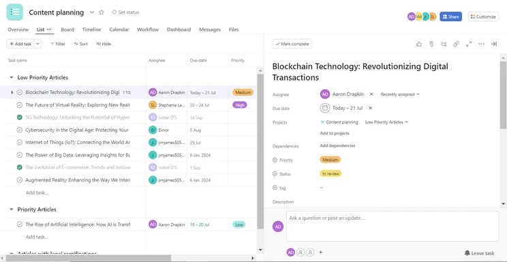507x262 pixels.
Task: Like the task with thumbs up icon
Action: pos(419,44)
